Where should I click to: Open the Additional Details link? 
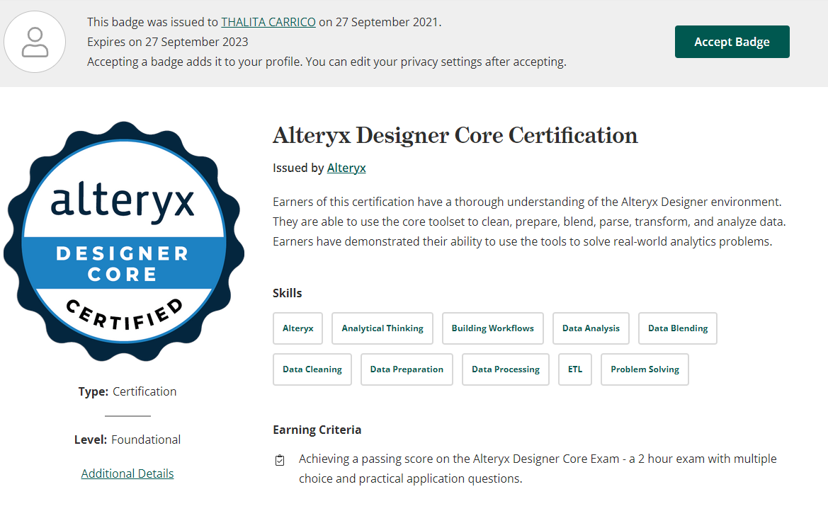pos(127,473)
